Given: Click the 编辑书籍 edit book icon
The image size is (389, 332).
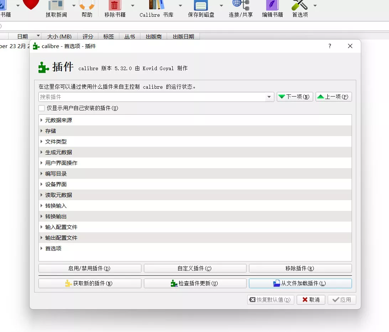Looking at the screenshot, I should pyautogui.click(x=273, y=5).
